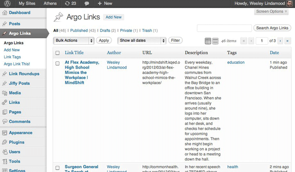Go to Dashboard in sidebar
This screenshot has width=295, height=172.
19,12
